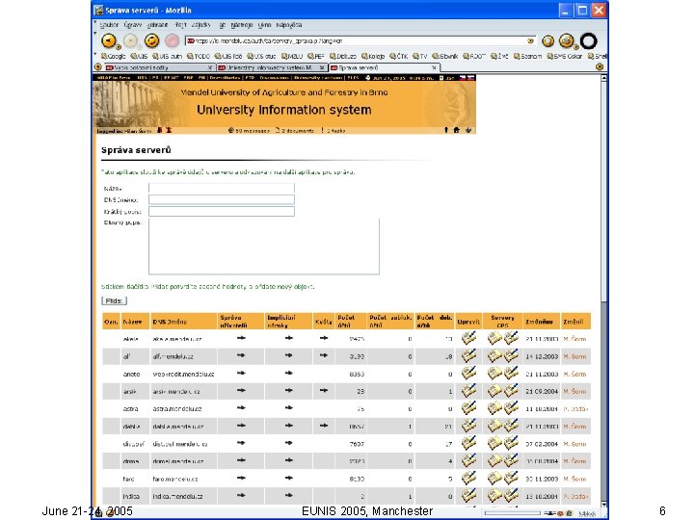Screen dimensions: 694x520
Task: Open the edit icon in the arsik row
Action: point(468,391)
